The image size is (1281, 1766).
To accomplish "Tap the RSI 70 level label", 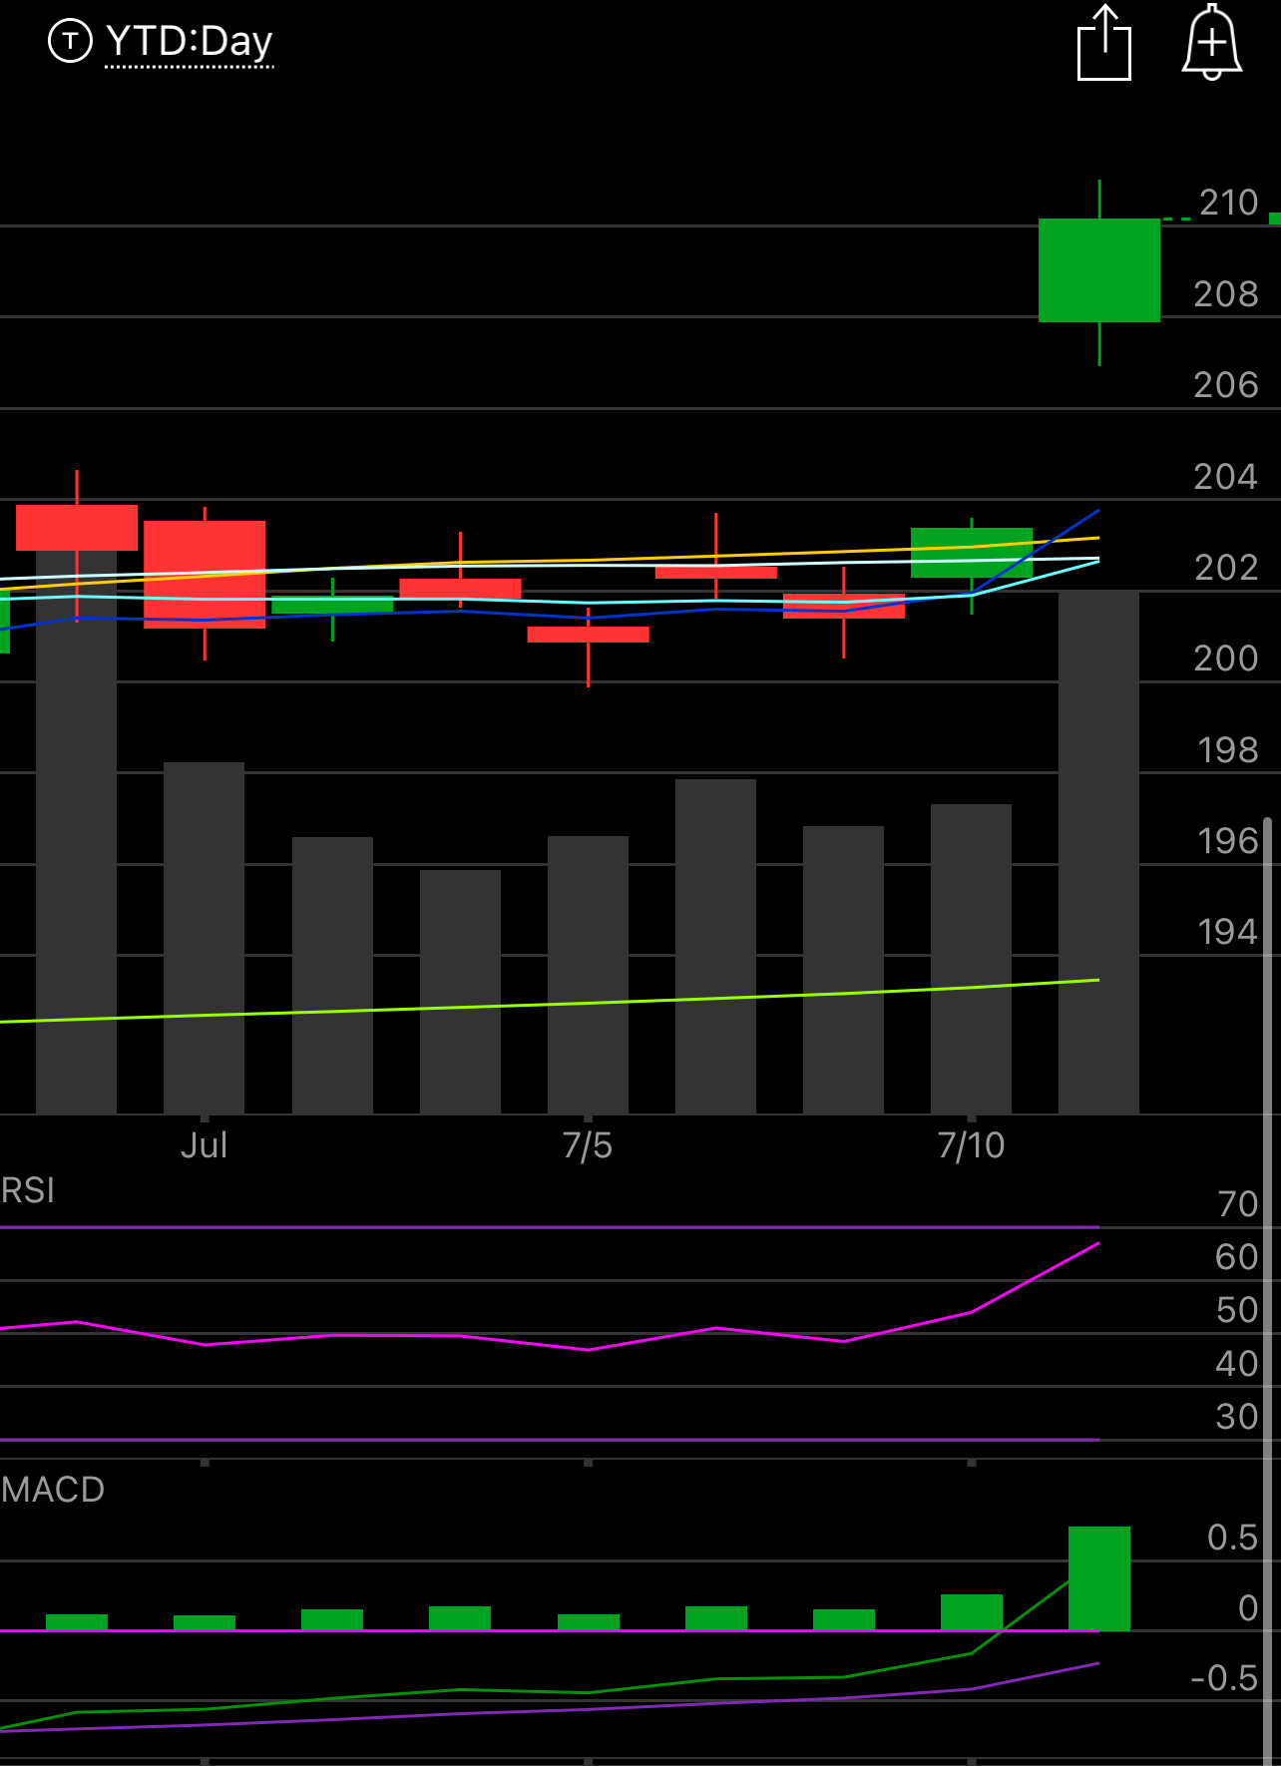I will click(1238, 1204).
